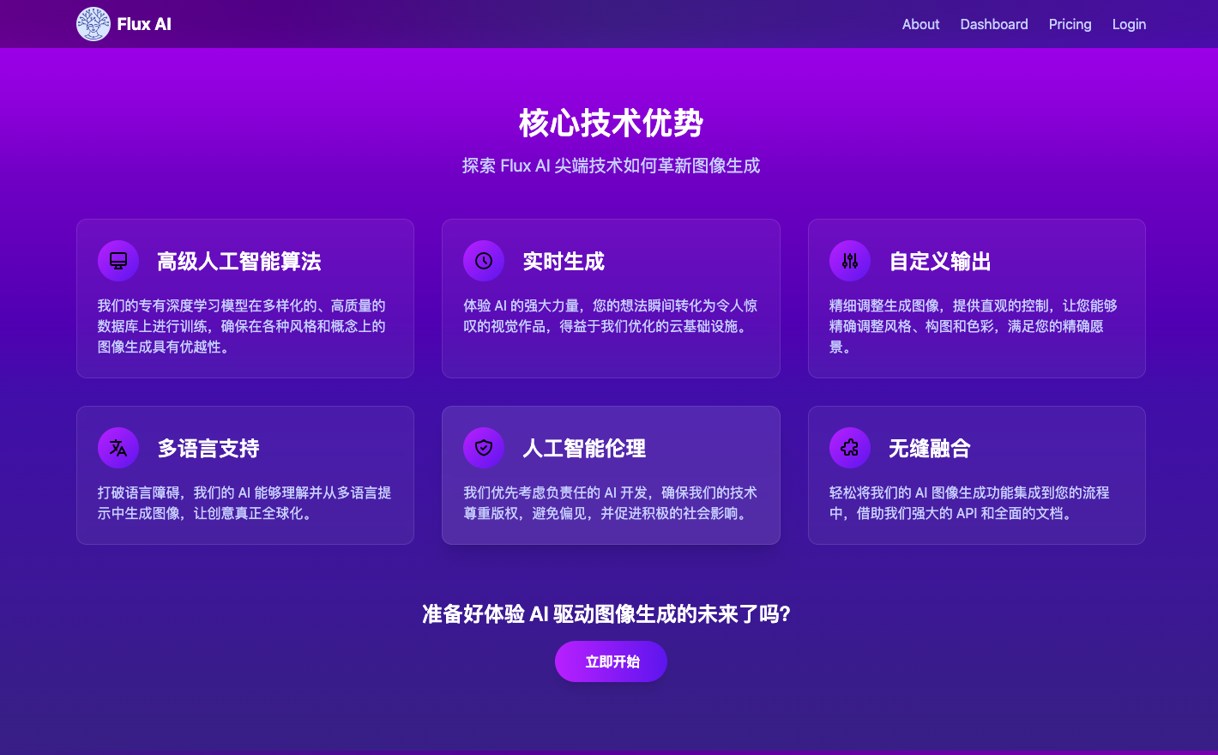
Task: Open the Pricing page link
Action: (x=1070, y=24)
